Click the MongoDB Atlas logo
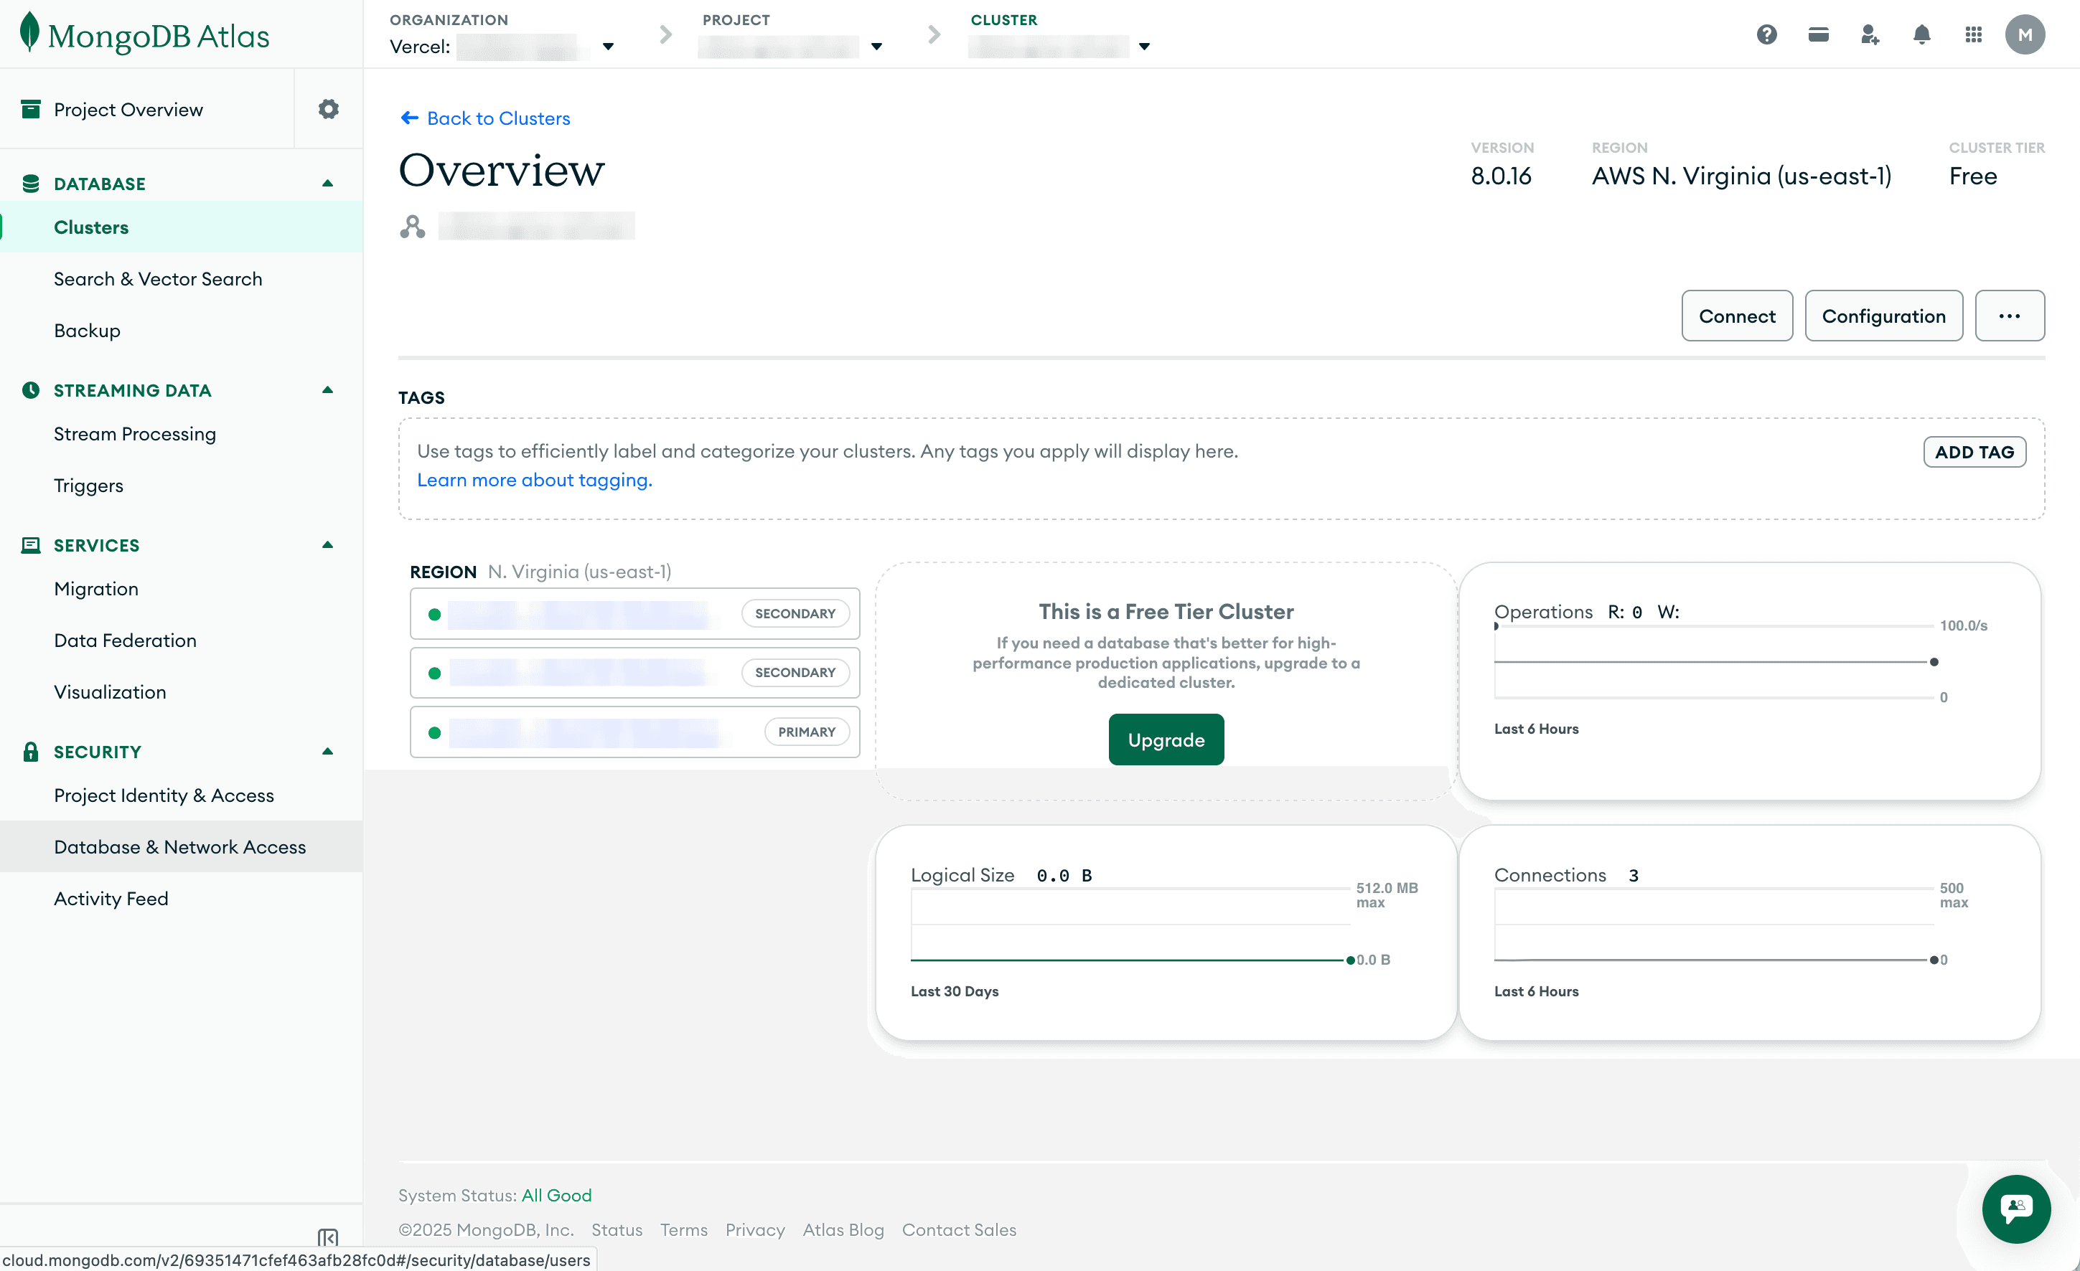Screen dimensions: 2080x1271 (x=142, y=34)
